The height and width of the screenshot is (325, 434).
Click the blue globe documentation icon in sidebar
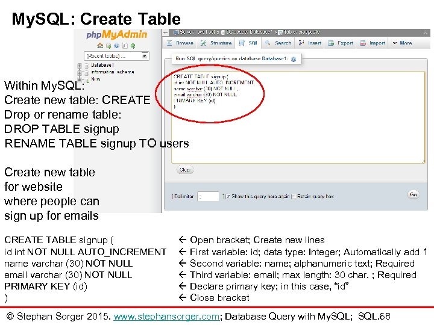[116, 46]
